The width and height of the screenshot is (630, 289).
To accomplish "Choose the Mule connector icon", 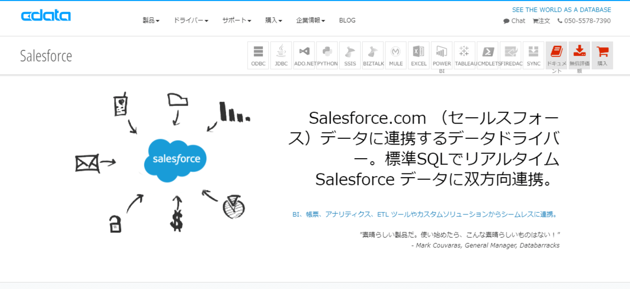I will (x=396, y=55).
